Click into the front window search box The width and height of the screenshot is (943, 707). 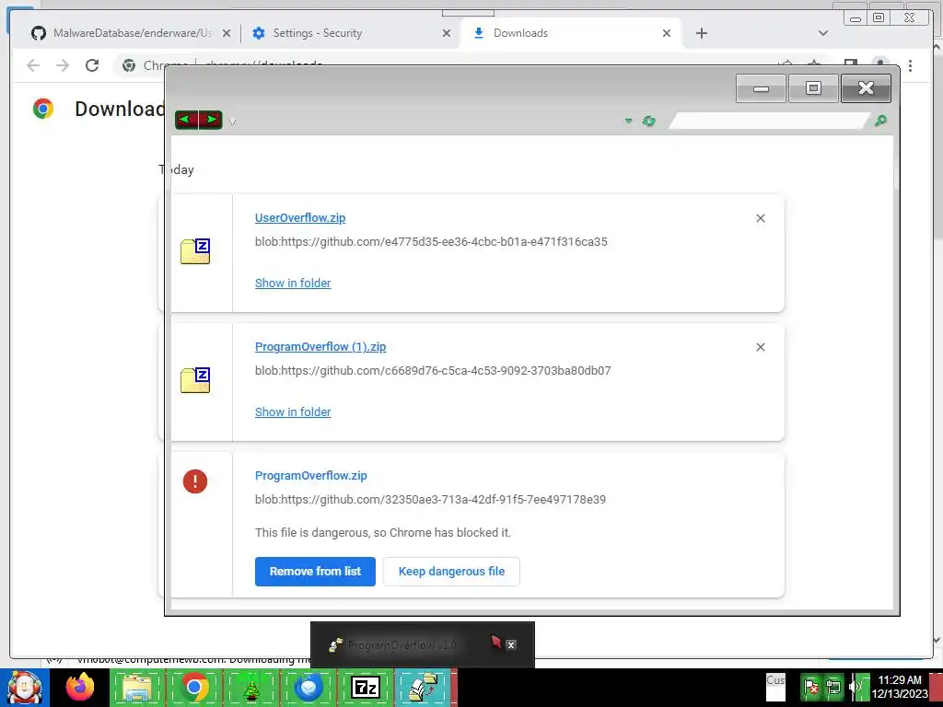pyautogui.click(x=769, y=121)
